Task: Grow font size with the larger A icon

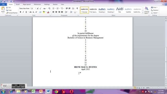Action: (38, 8)
